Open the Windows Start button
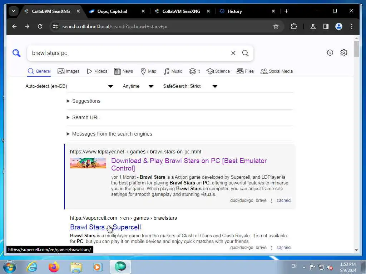Viewport: 366px width, 274px height. [9, 267]
